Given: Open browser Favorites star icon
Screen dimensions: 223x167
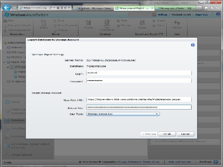Looking at the screenshot, I should [212, 8].
